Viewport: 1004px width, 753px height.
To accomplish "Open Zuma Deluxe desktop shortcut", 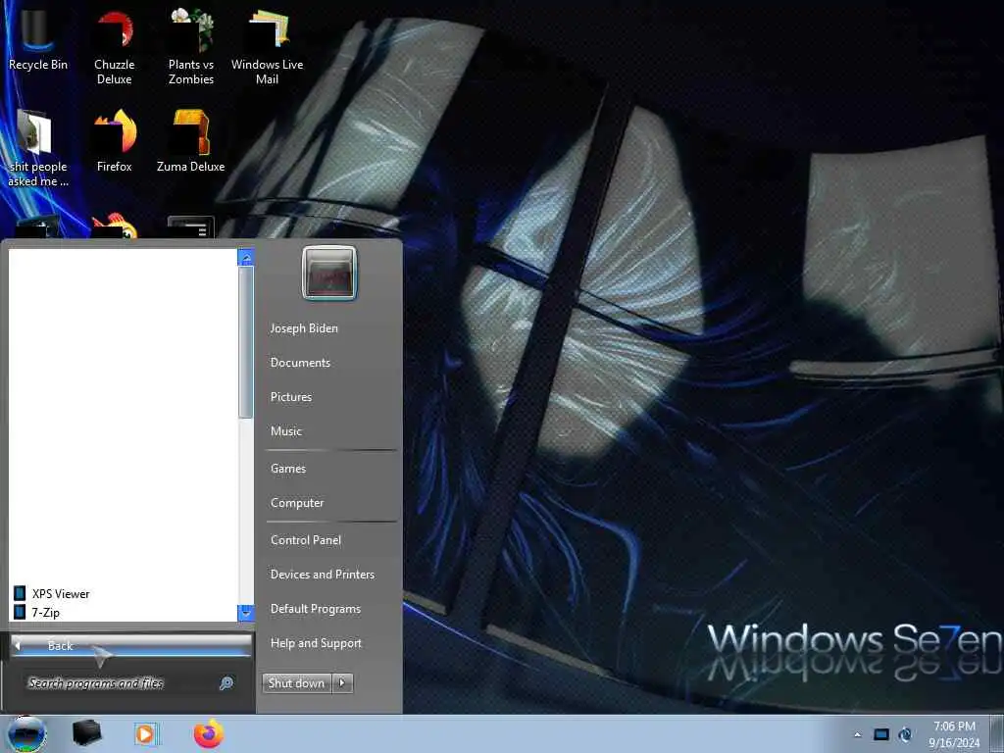I will (x=191, y=141).
